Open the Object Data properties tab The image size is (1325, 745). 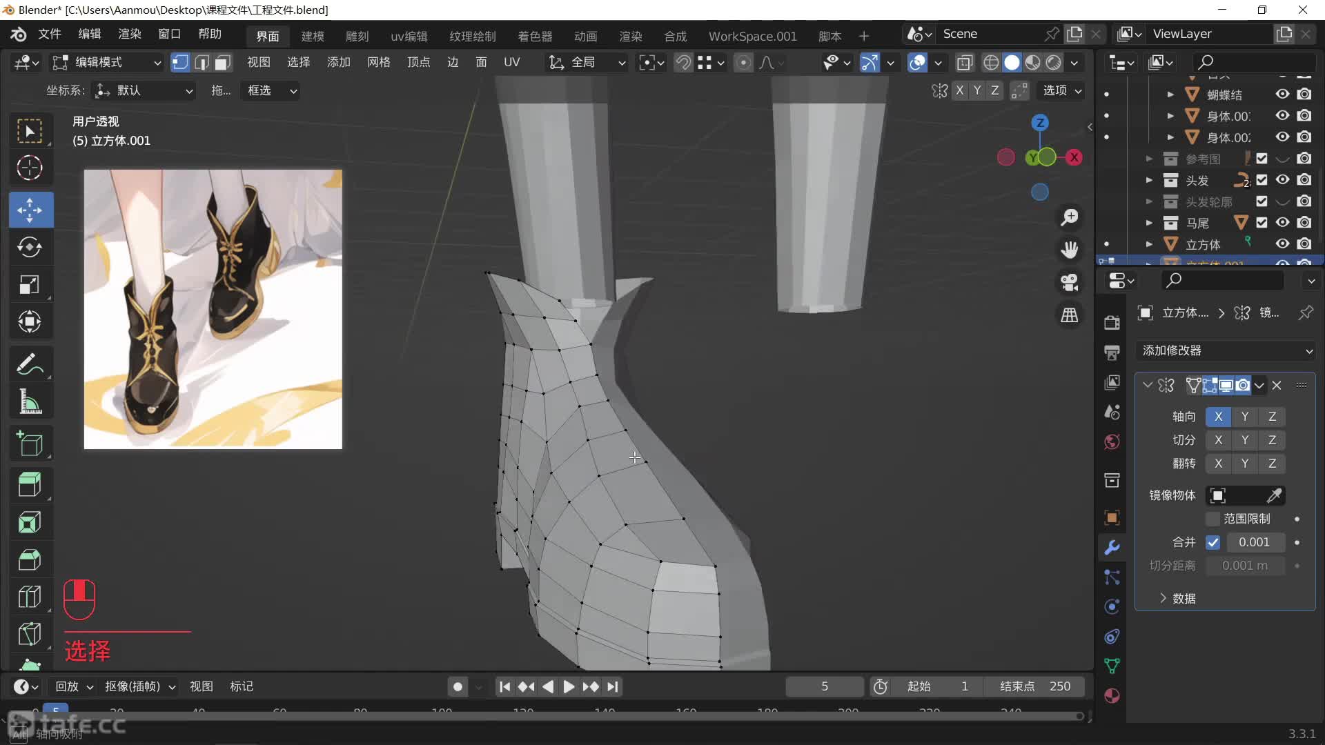tap(1112, 666)
